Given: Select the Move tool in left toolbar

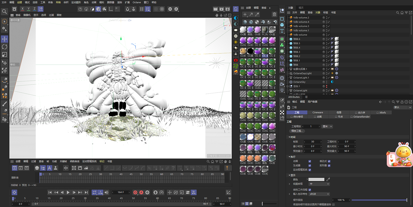Looking at the screenshot, I should [x=4, y=39].
